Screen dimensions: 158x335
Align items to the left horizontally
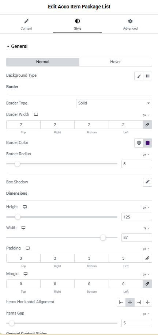[121, 302]
